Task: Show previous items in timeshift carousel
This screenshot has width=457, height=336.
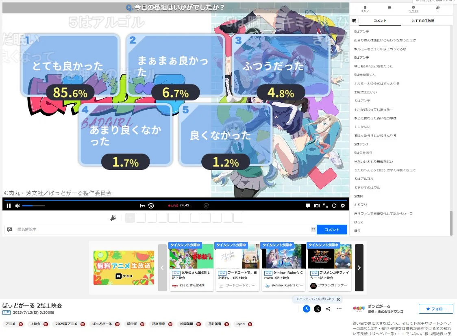Action: [162, 268]
